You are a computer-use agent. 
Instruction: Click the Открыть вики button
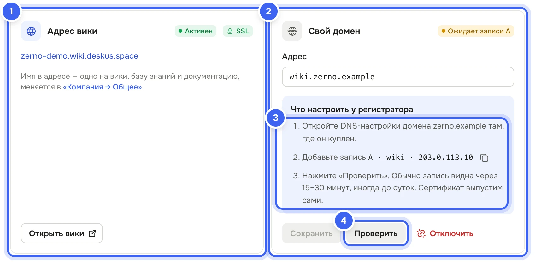(x=62, y=233)
